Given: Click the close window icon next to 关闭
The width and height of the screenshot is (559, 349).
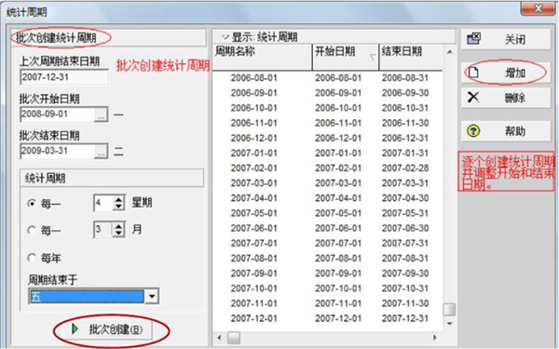Looking at the screenshot, I should [474, 38].
